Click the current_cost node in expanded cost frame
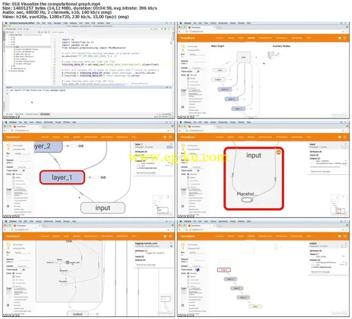Screen dimensions: 352x319 [67, 263]
